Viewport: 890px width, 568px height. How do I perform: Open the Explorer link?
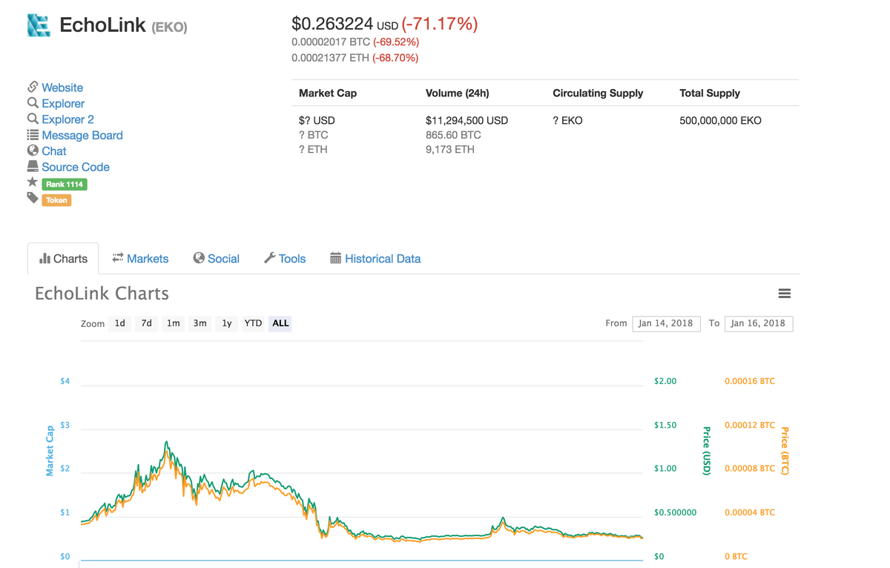point(63,104)
